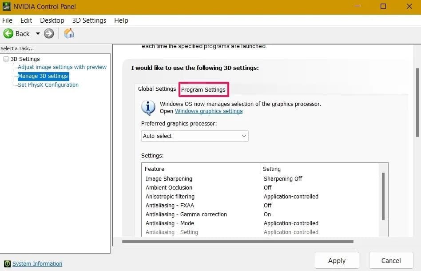Click the circular forward navigation icon
421x271 pixels.
click(49, 33)
